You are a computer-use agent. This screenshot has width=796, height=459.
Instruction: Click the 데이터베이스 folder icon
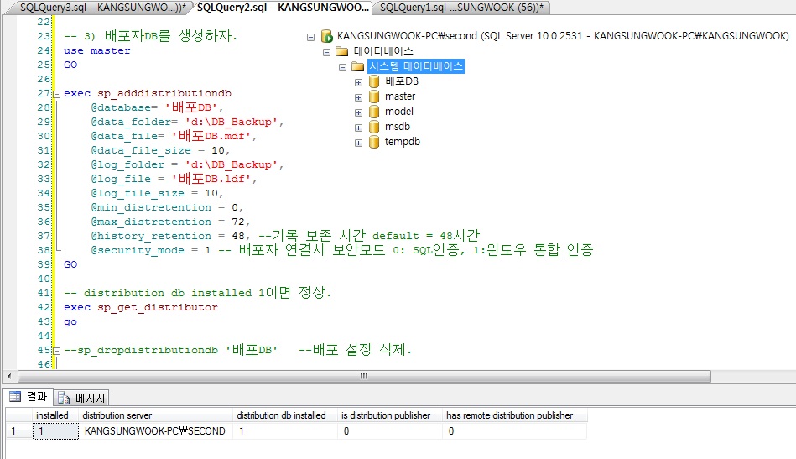pyautogui.click(x=342, y=51)
